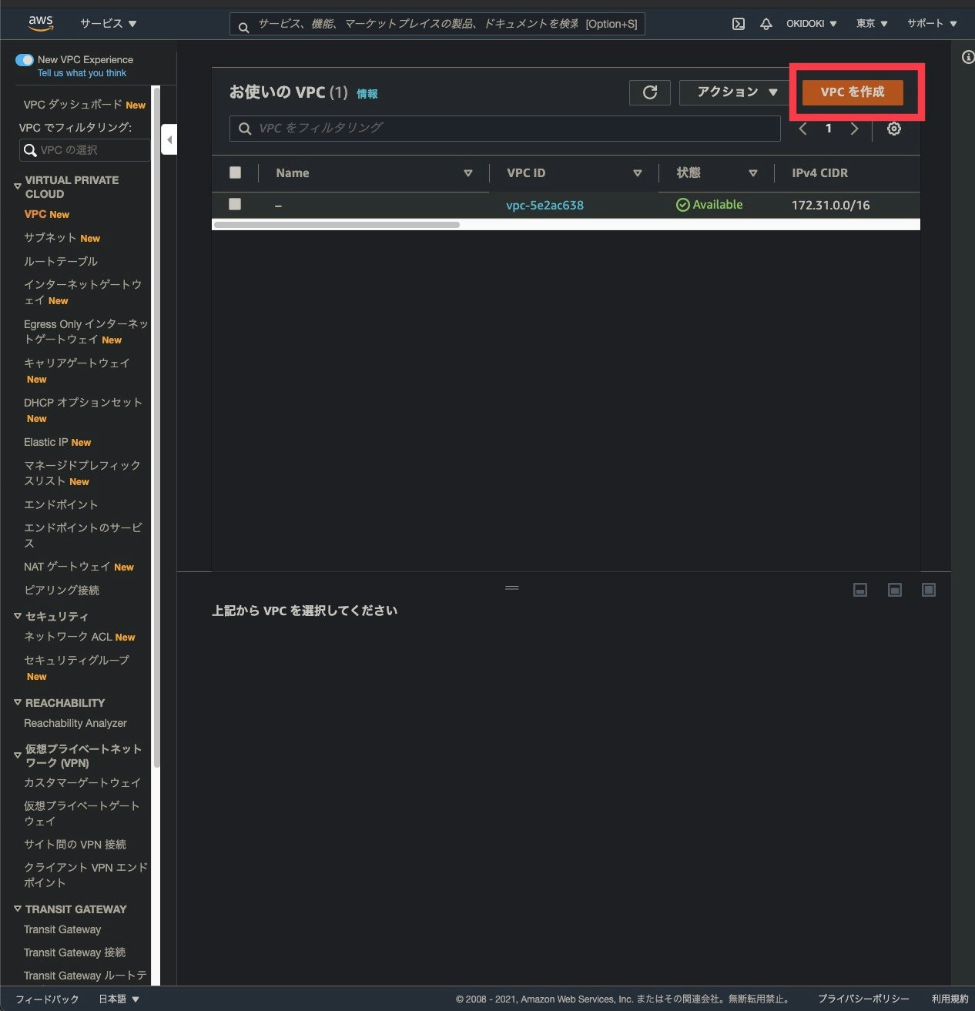
Task: Open the アクション dropdown button
Action: [x=736, y=92]
